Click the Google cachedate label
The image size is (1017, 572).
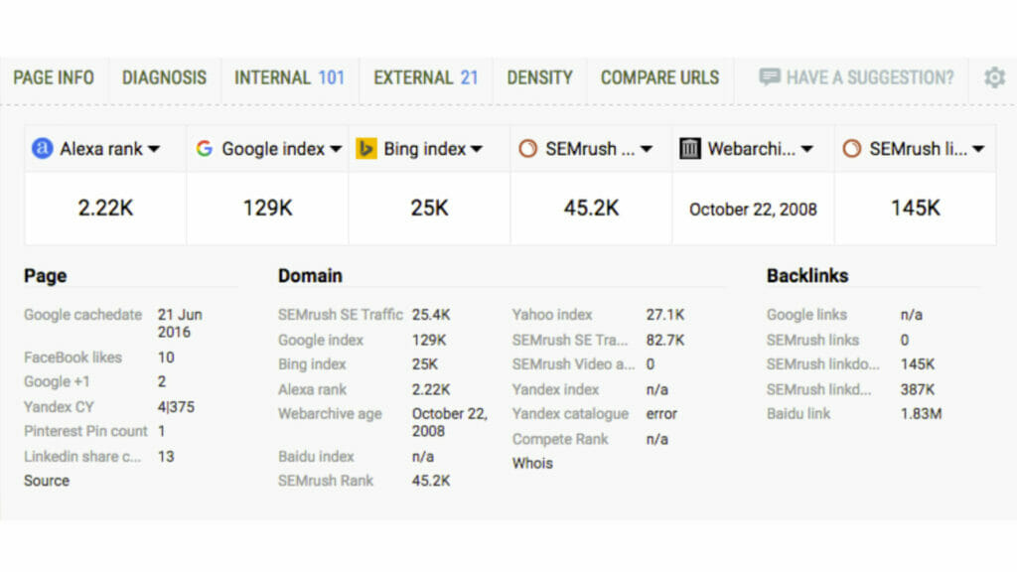coord(83,315)
